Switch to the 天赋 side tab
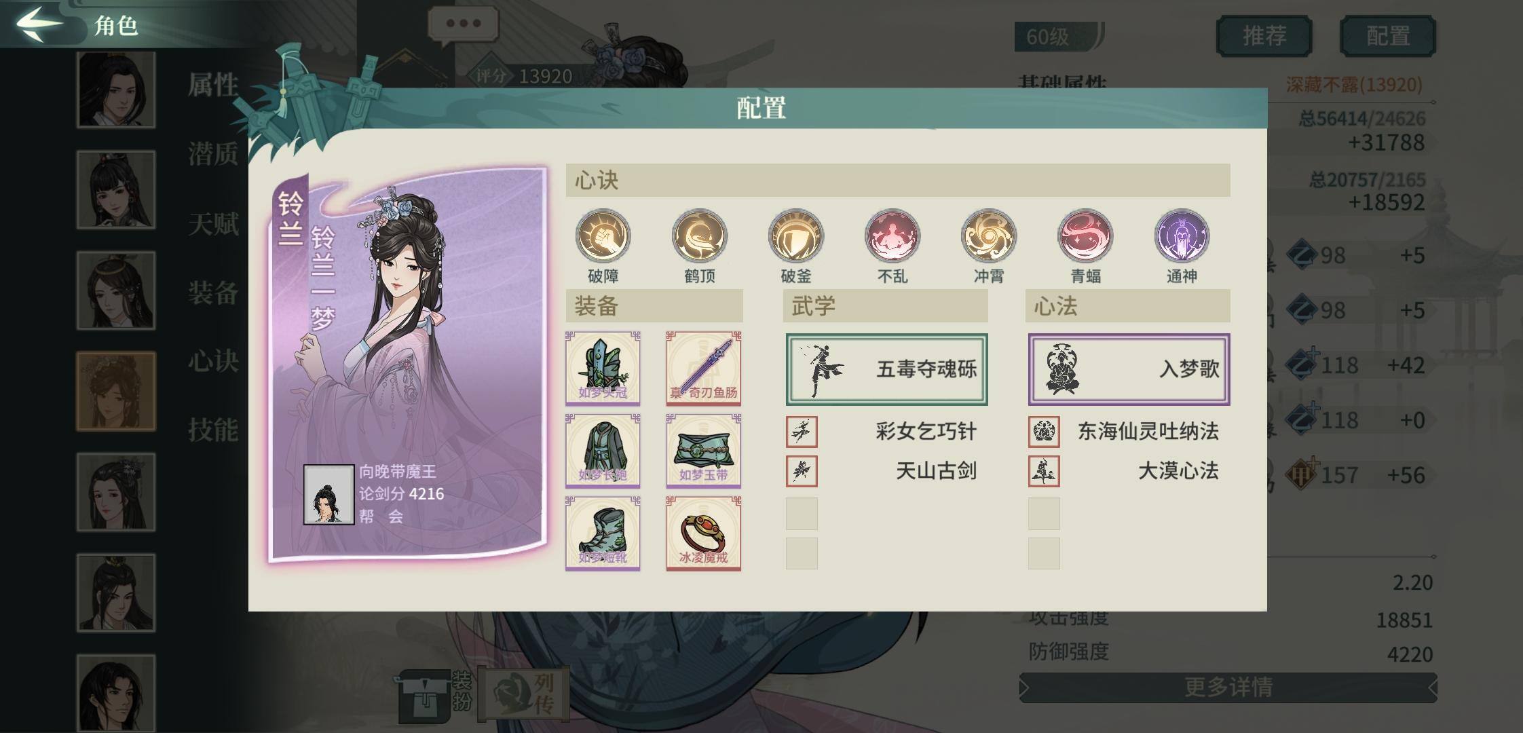This screenshot has height=733, width=1523. (x=213, y=223)
